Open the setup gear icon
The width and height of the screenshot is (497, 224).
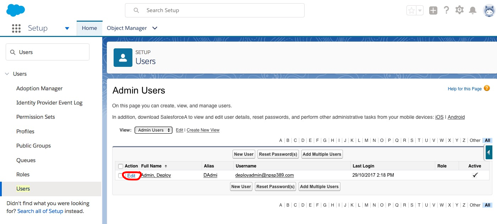tap(459, 10)
